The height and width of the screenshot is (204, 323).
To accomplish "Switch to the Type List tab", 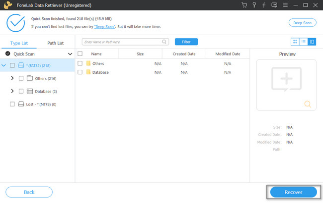I will pyautogui.click(x=19, y=43).
